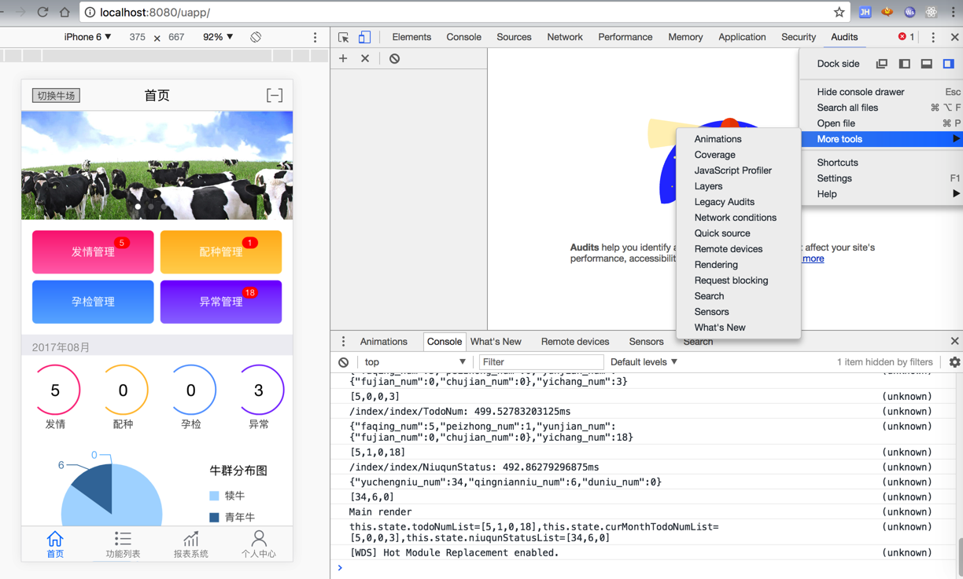963x579 pixels.
Task: Click the cow banner image
Action: 157,165
